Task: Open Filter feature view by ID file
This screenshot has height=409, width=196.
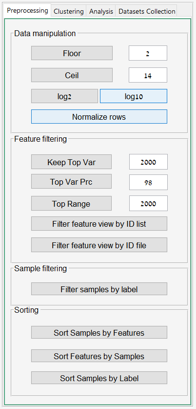Action: [x=99, y=245]
